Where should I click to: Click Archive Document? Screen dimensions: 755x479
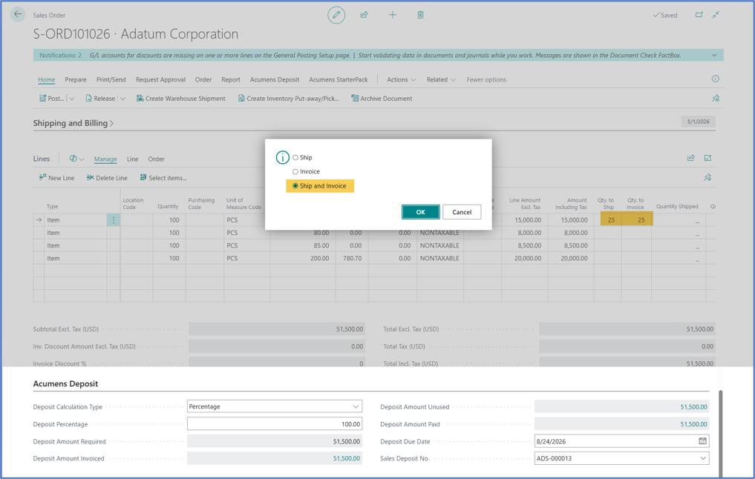[x=382, y=98]
